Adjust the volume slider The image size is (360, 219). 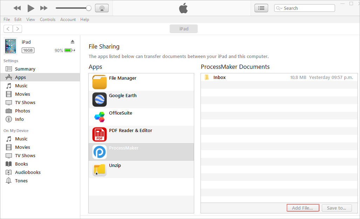89,8
